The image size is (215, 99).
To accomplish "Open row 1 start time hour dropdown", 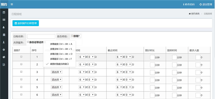I will pos(82,57).
